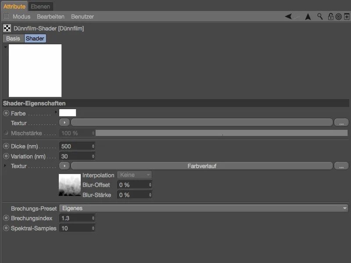Toggle the Farbe animation circle
This screenshot has height=263, width=351.
[6, 113]
